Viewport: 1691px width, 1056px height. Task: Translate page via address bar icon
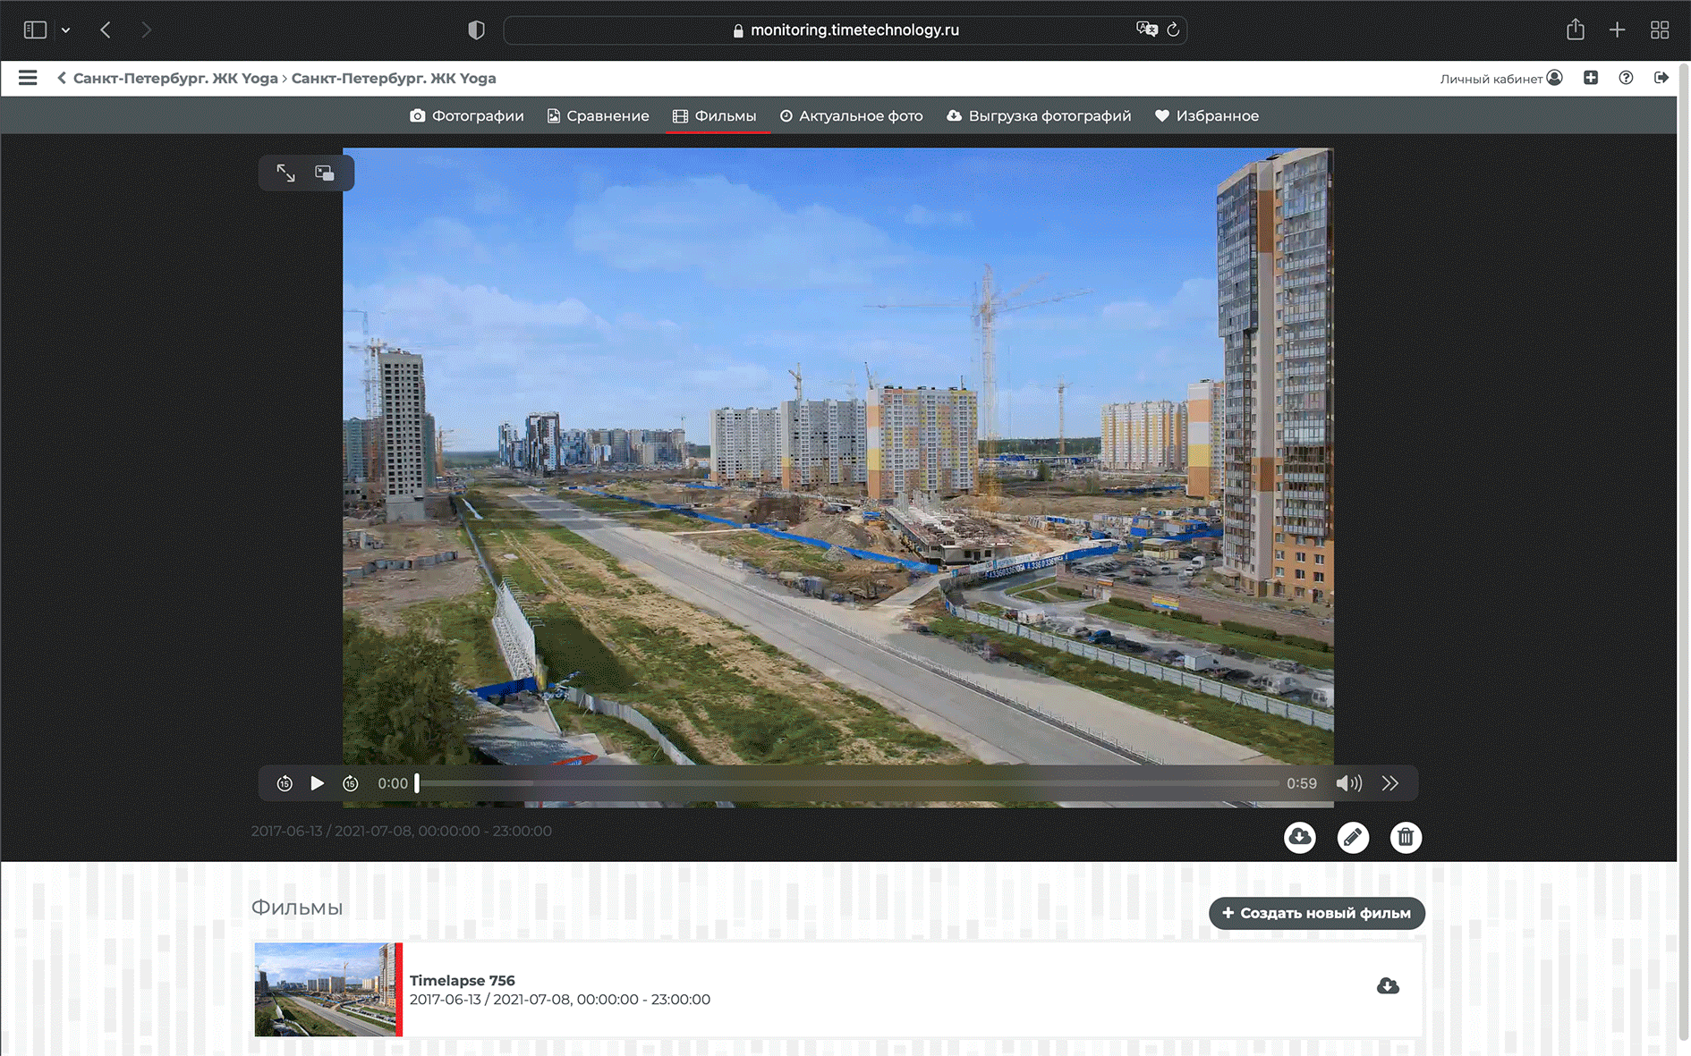(1146, 30)
